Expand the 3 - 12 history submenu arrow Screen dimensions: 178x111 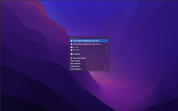point(107,47)
